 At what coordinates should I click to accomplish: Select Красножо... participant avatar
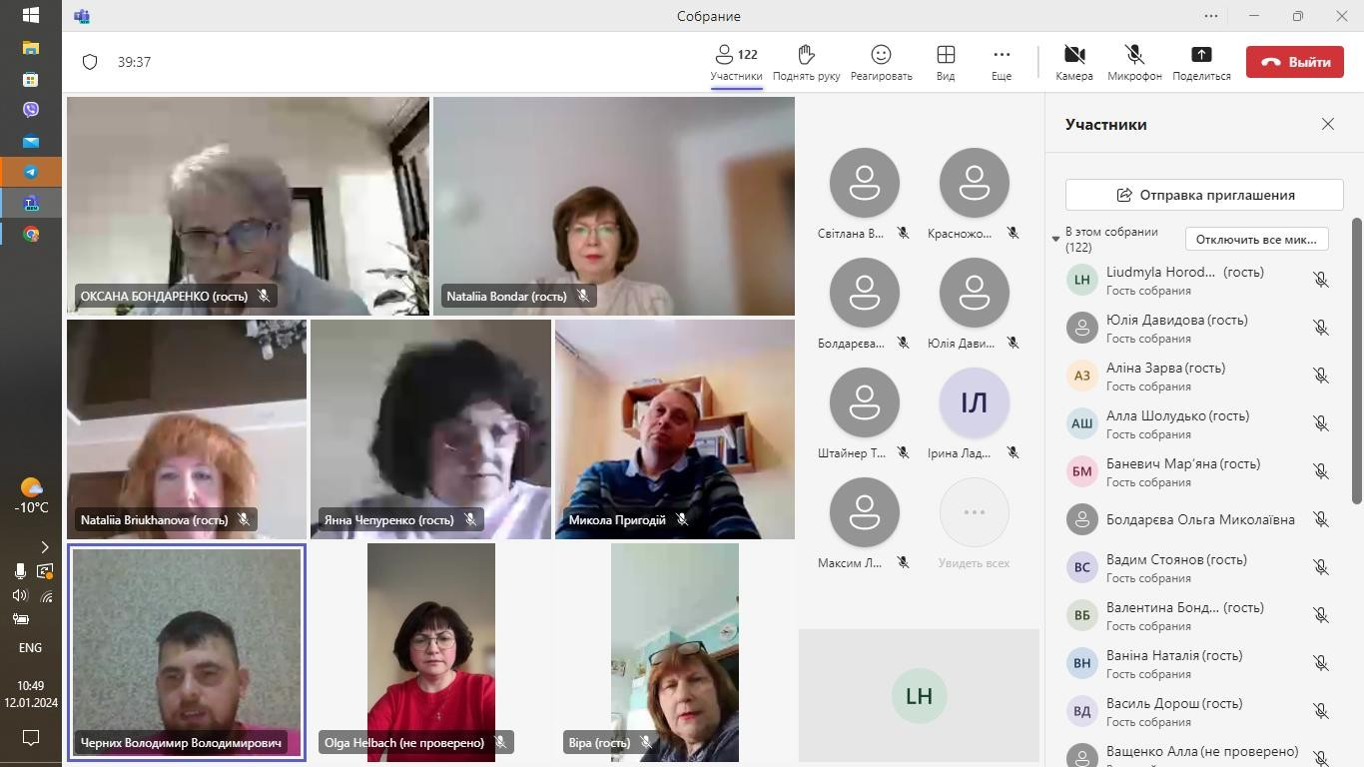(974, 183)
